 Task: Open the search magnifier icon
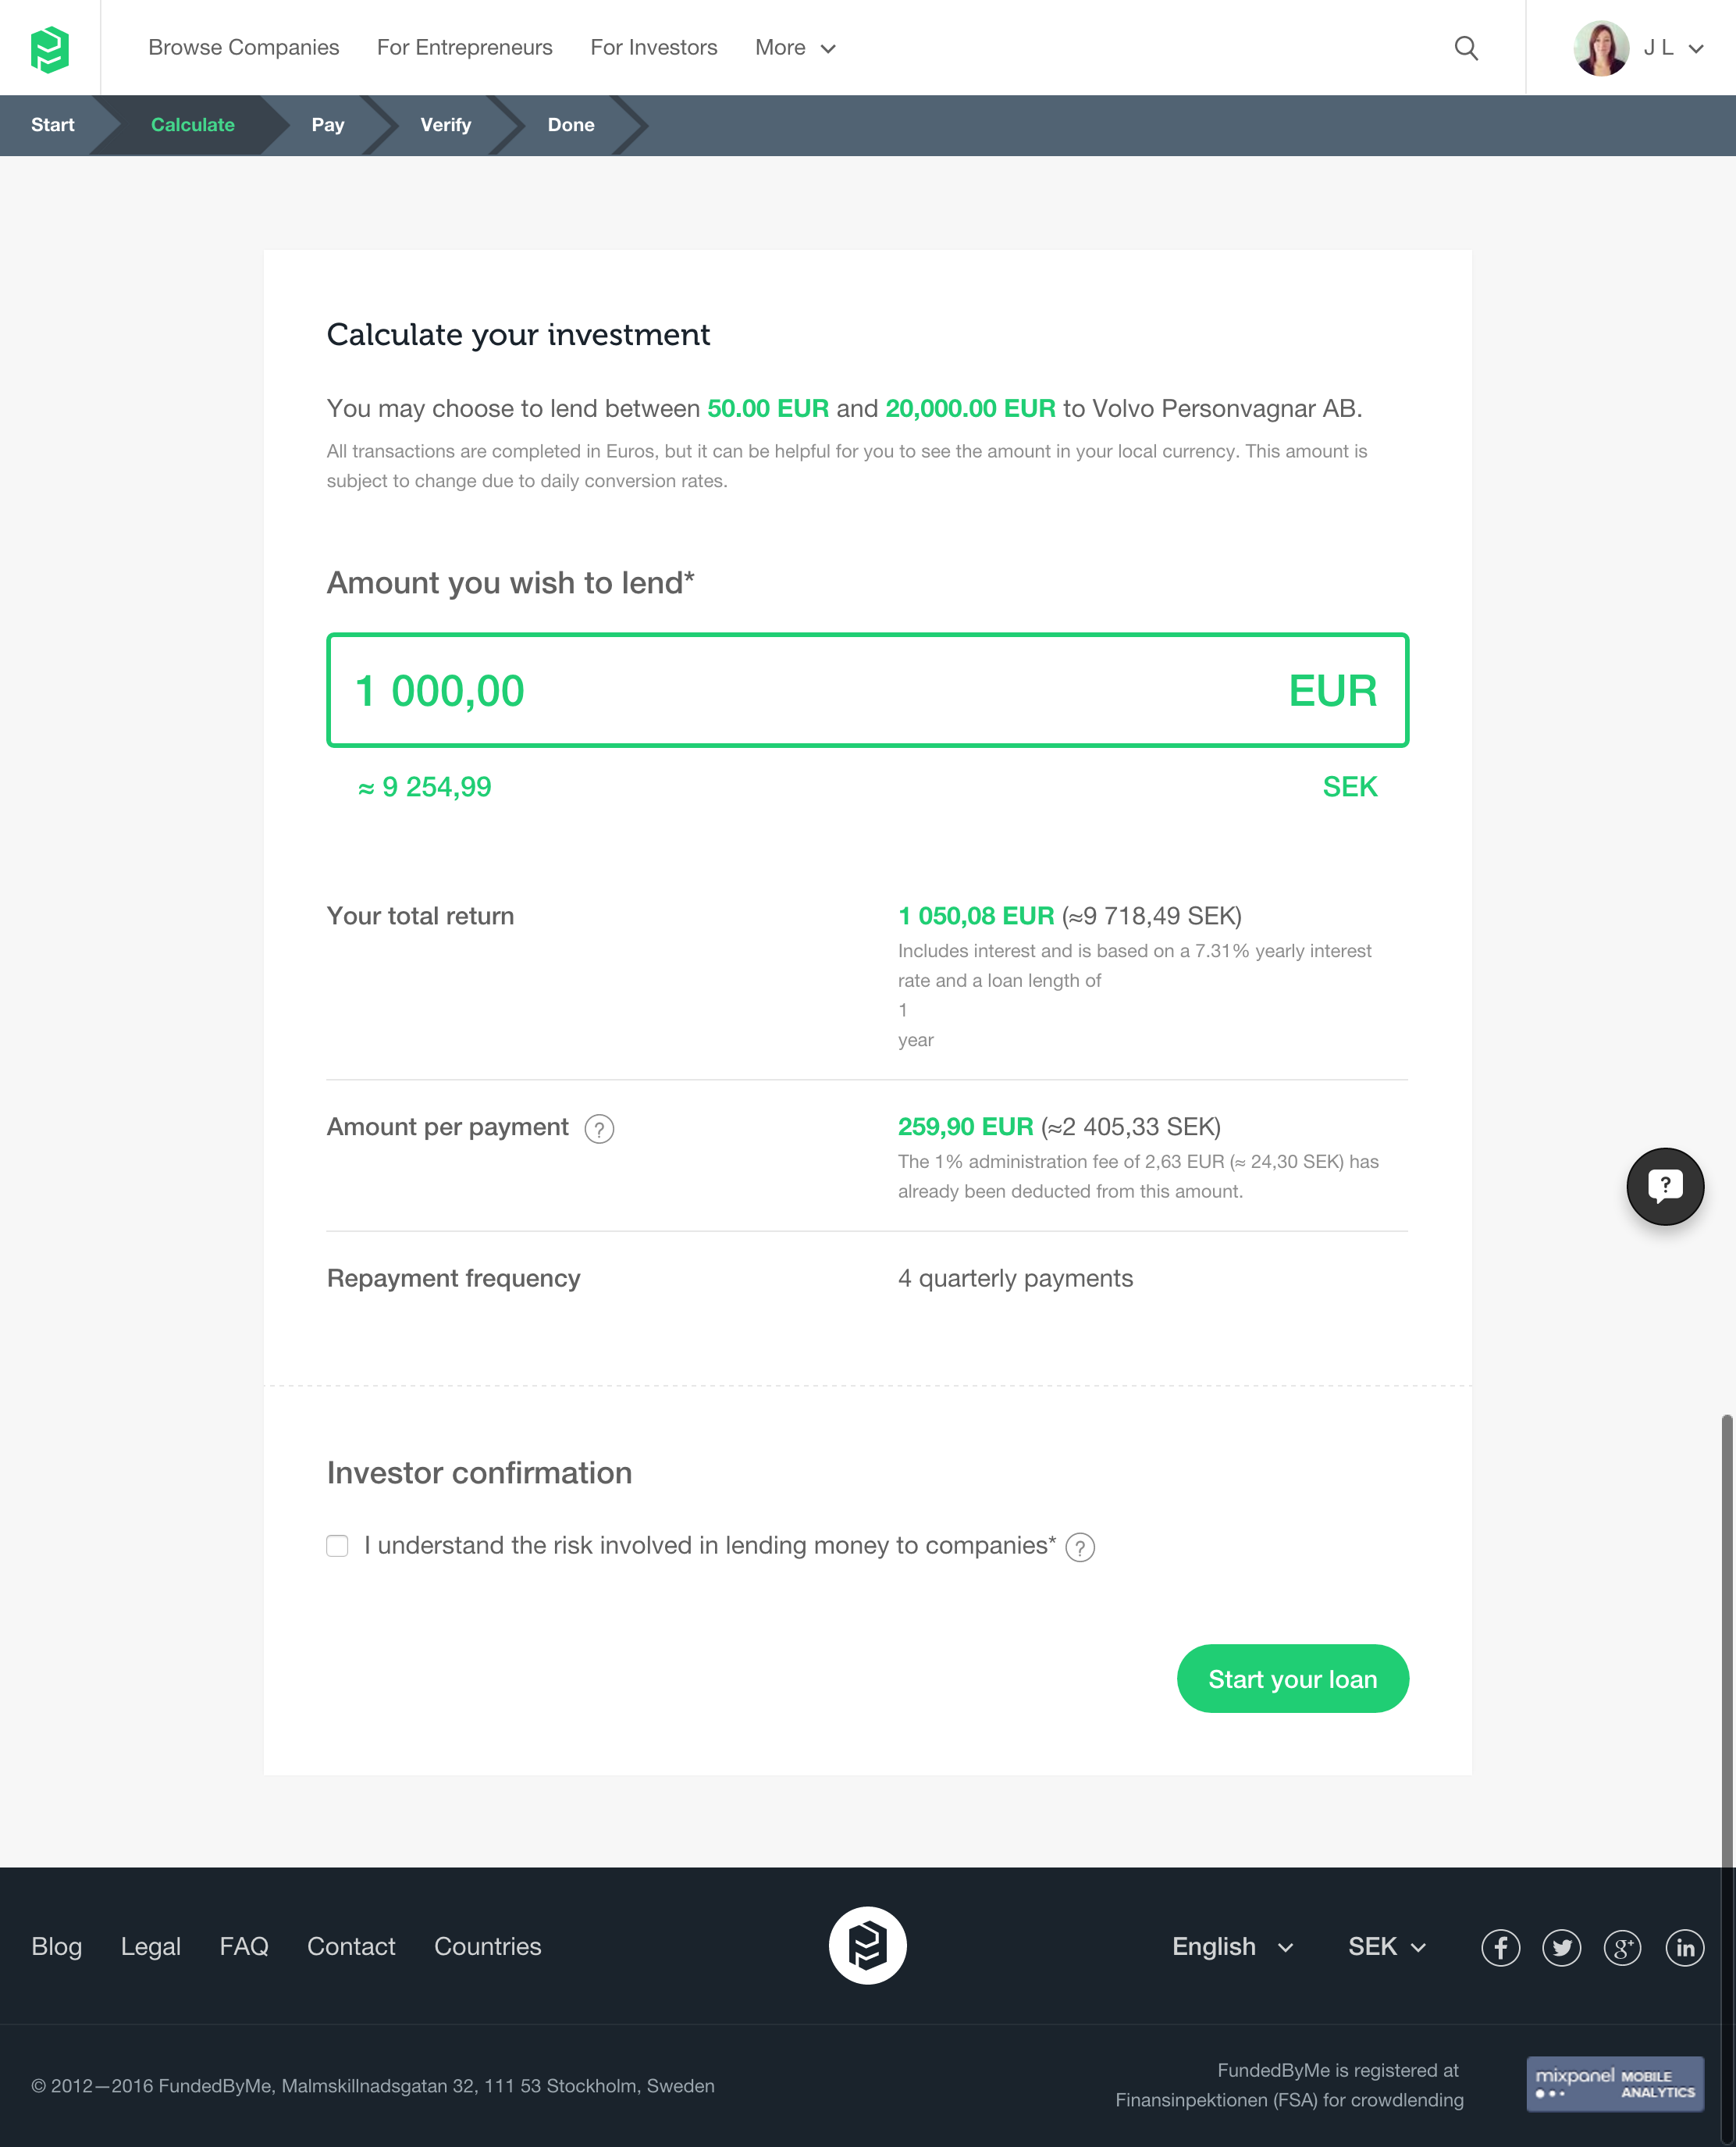[x=1466, y=48]
